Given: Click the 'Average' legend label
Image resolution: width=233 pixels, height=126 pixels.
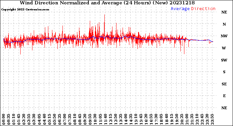Looking at the screenshot, I should [180, 9].
